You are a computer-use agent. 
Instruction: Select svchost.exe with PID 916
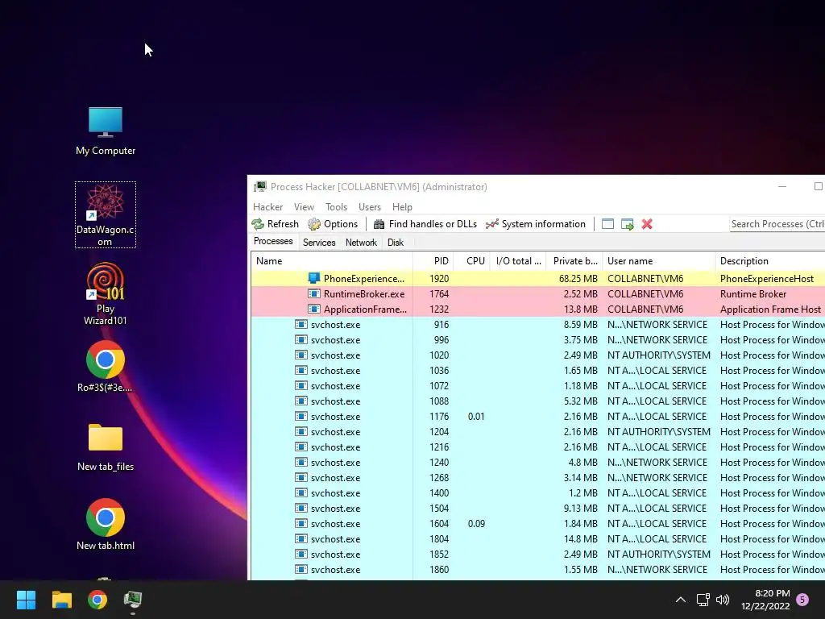click(x=537, y=324)
